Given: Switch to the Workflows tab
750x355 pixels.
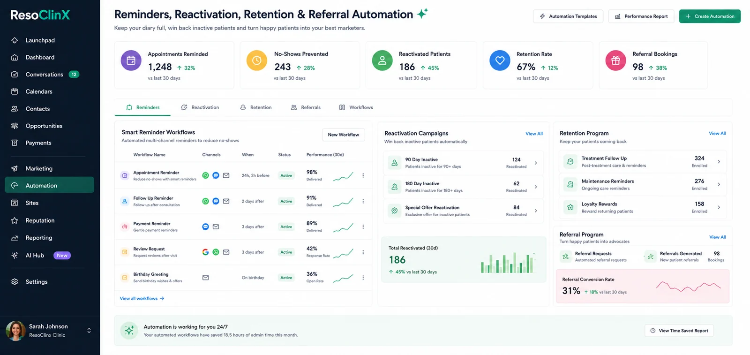Looking at the screenshot, I should [x=356, y=107].
